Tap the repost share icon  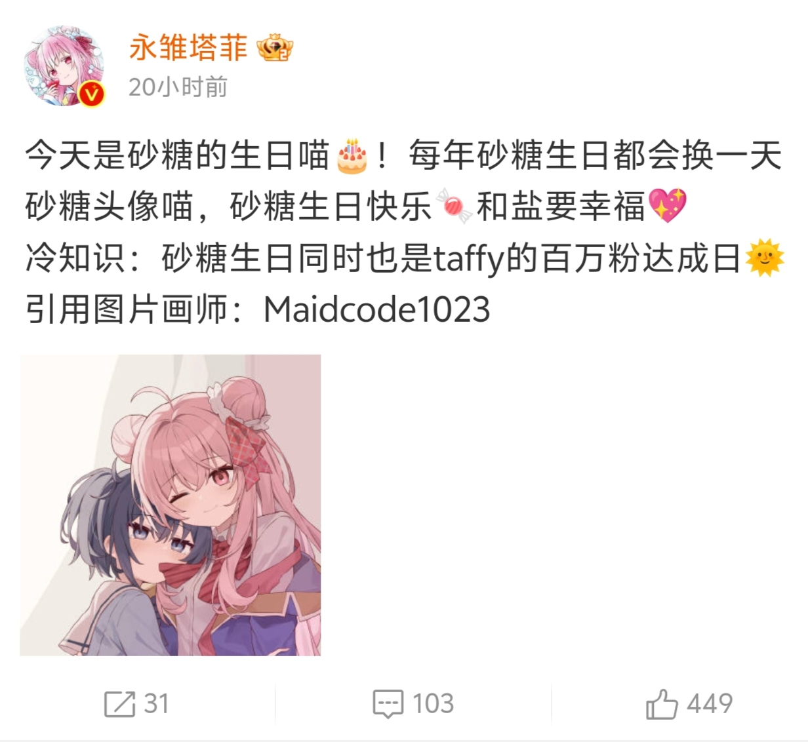119,704
